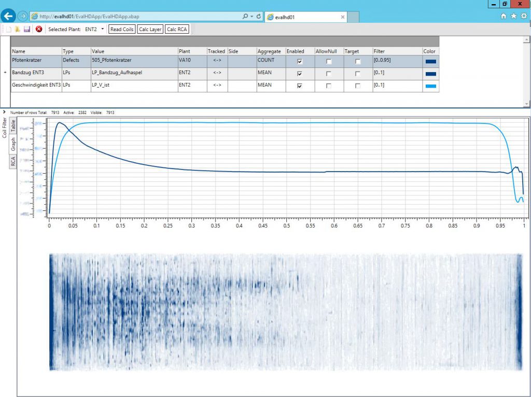This screenshot has width=531, height=397.
Task: Check Target box for Geschwindigkeit ENT3
Action: [357, 86]
